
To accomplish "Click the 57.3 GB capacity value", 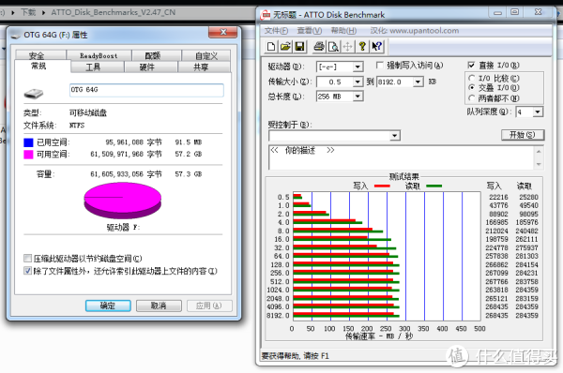I will point(189,174).
